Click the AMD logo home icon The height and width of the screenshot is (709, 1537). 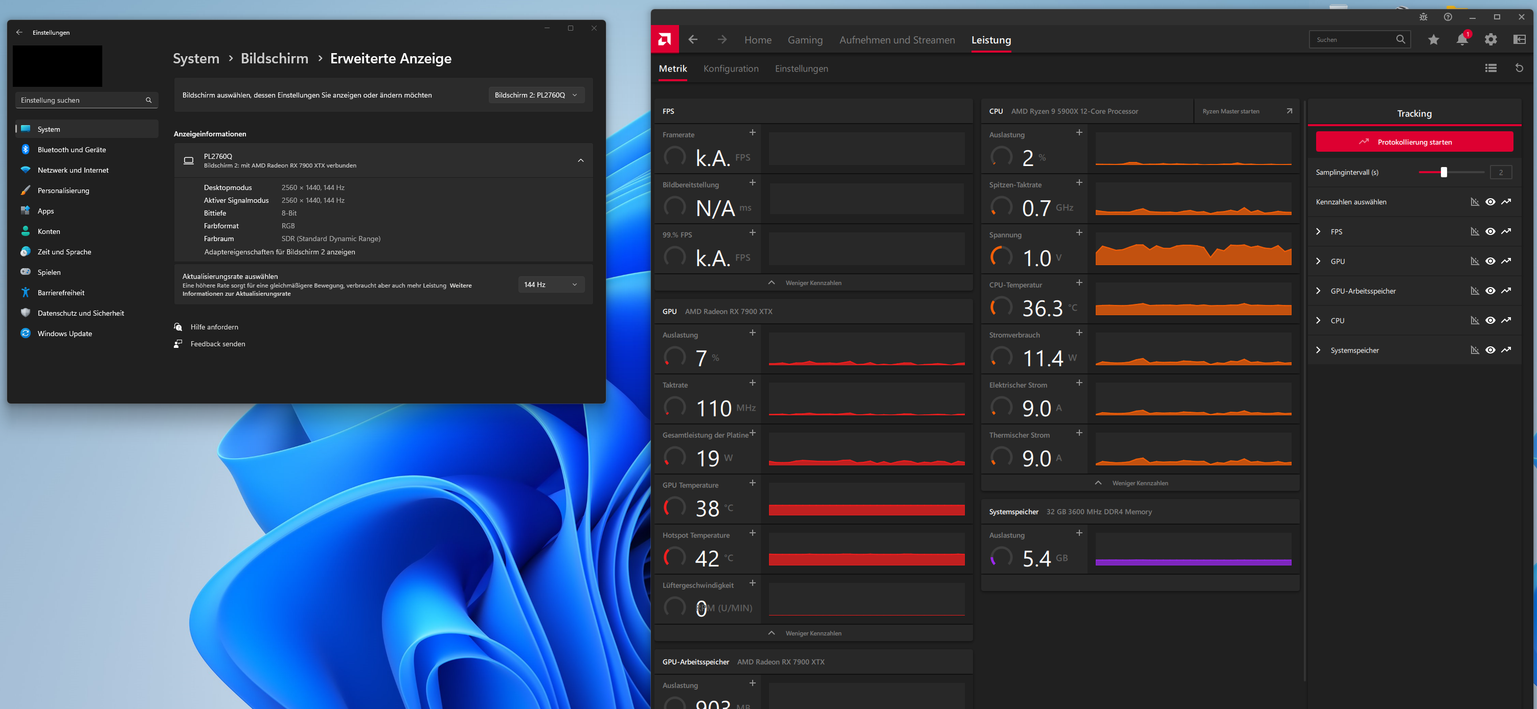click(664, 39)
